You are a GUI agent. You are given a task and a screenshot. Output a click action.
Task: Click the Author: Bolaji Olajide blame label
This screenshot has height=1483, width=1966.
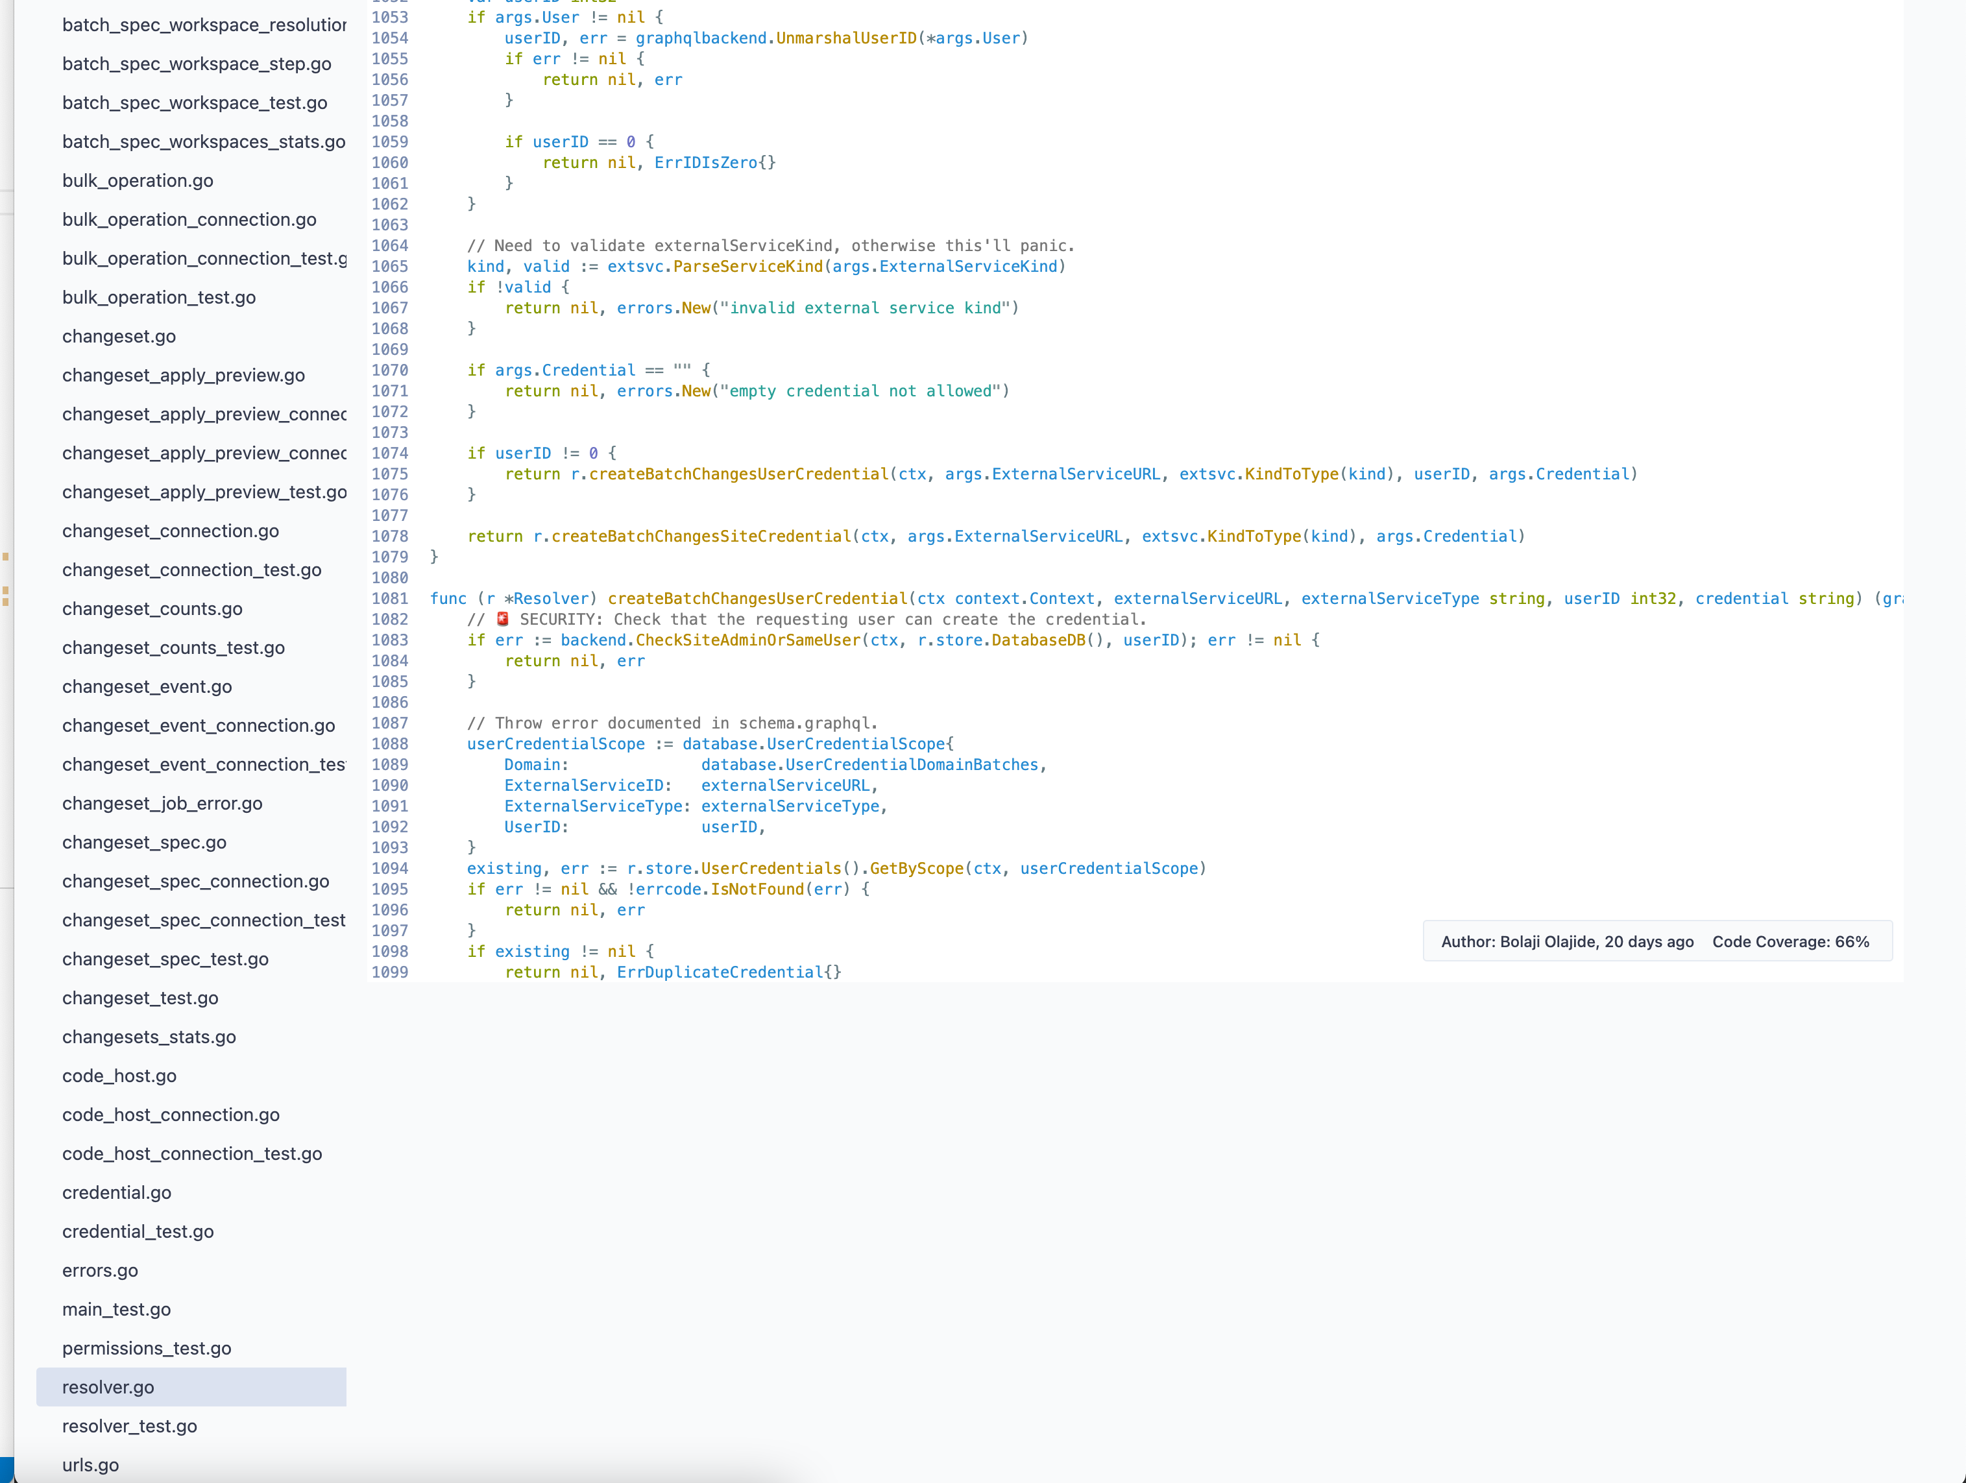(x=1567, y=942)
